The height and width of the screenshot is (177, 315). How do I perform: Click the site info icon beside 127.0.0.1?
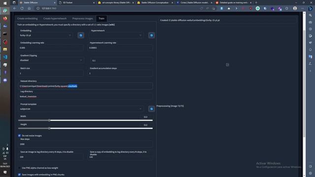click(x=38, y=8)
